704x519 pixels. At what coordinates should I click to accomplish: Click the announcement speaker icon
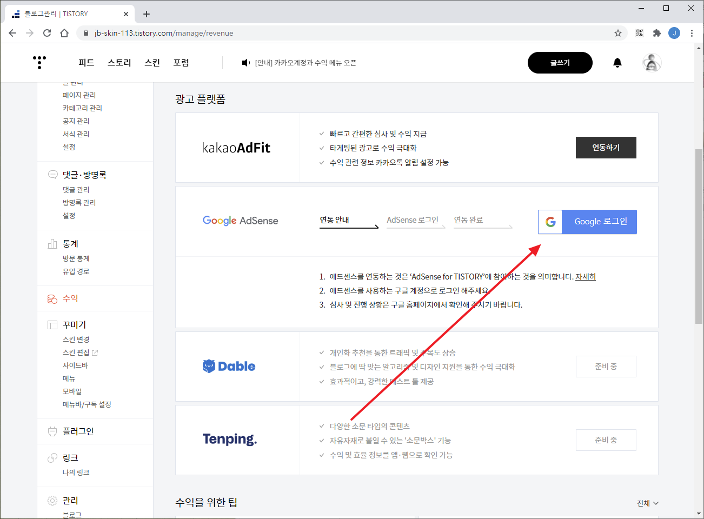pyautogui.click(x=246, y=63)
